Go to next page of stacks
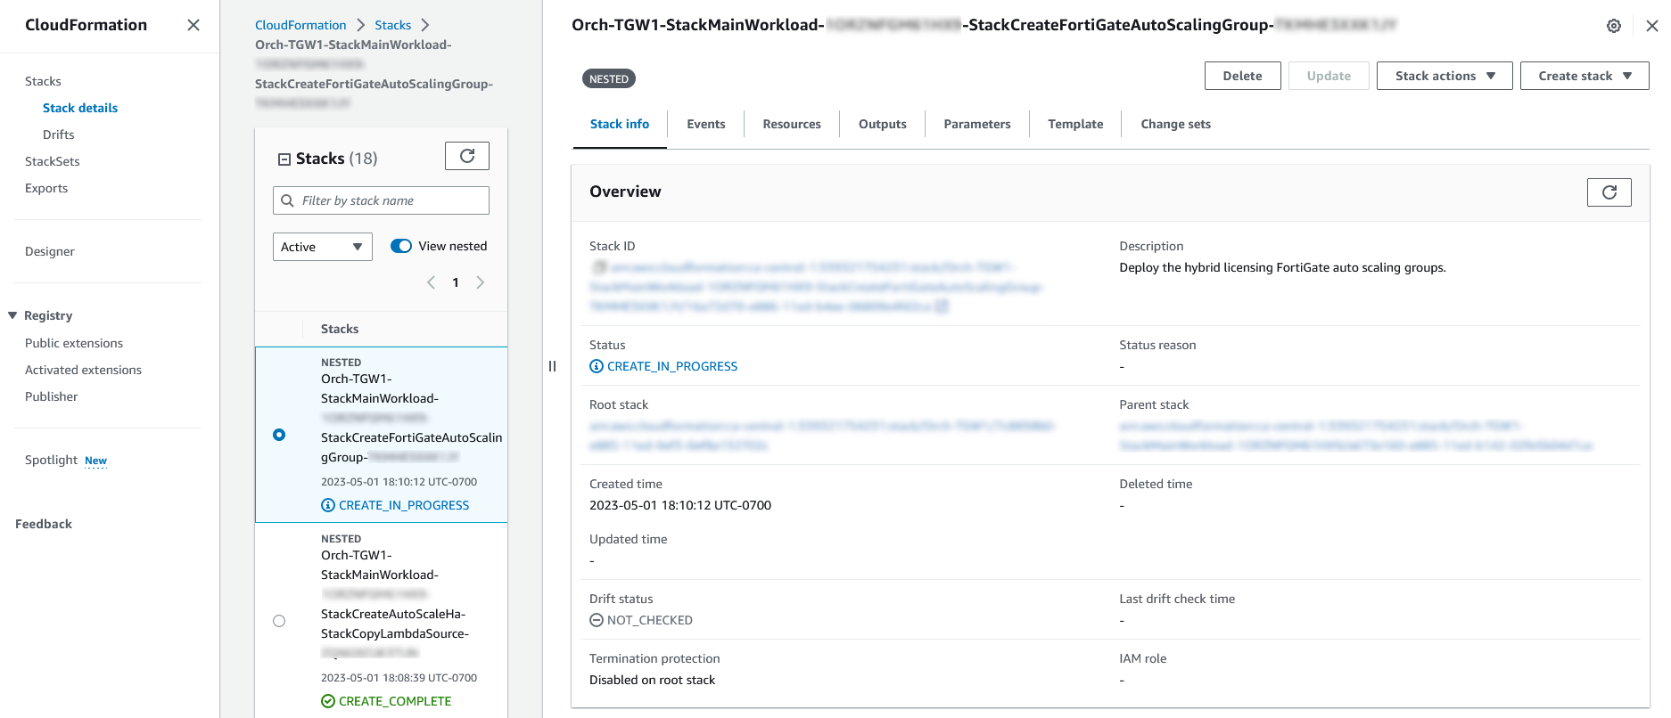The width and height of the screenshot is (1671, 718). click(481, 282)
